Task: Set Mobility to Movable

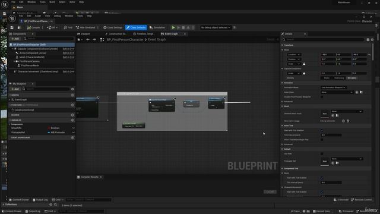Action: pos(351,78)
